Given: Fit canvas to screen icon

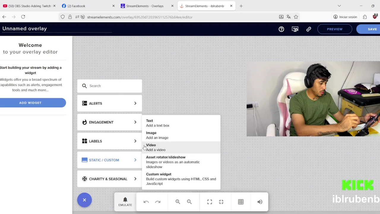Looking at the screenshot, I should point(221,202).
